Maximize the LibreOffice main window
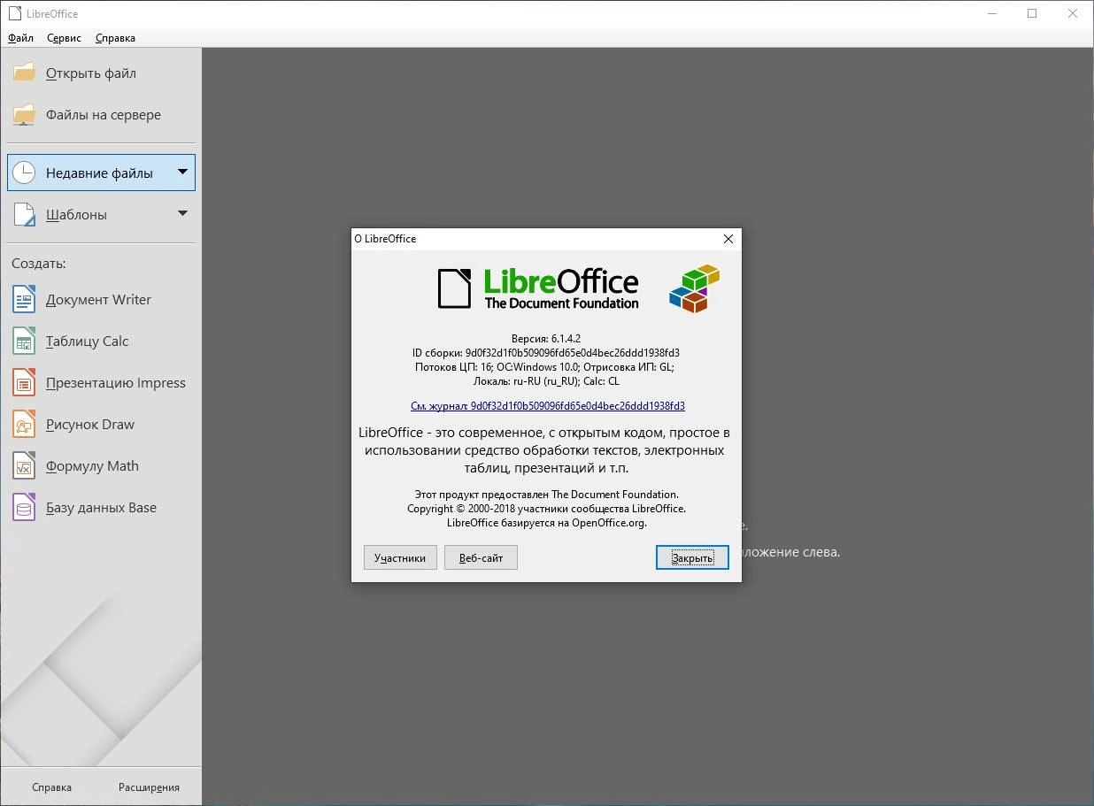 point(1032,13)
